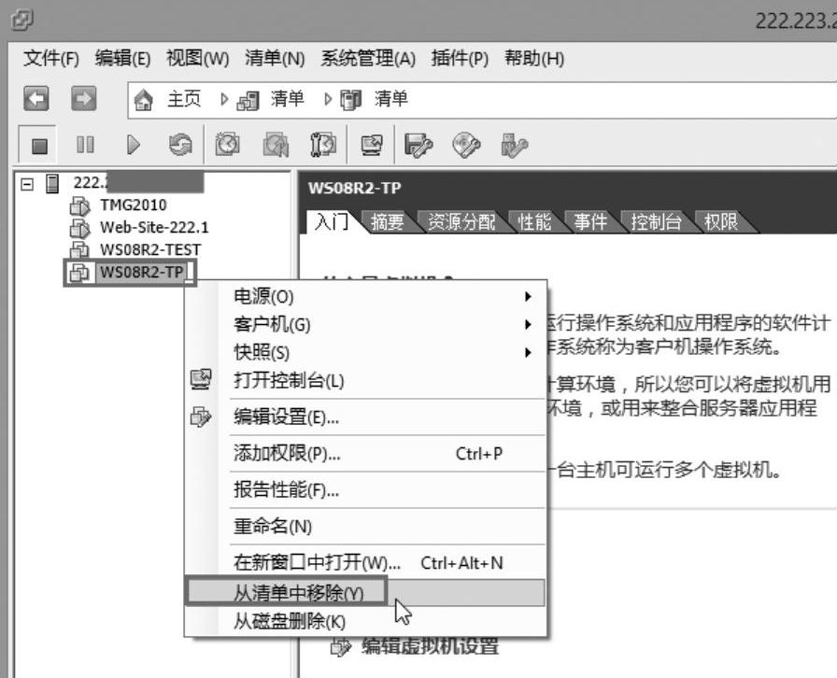Choose 从磁盘删除(K) from context menu
837x678 pixels.
pyautogui.click(x=365, y=621)
